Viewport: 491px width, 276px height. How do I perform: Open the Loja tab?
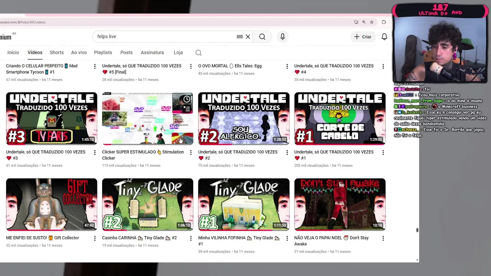coord(178,53)
